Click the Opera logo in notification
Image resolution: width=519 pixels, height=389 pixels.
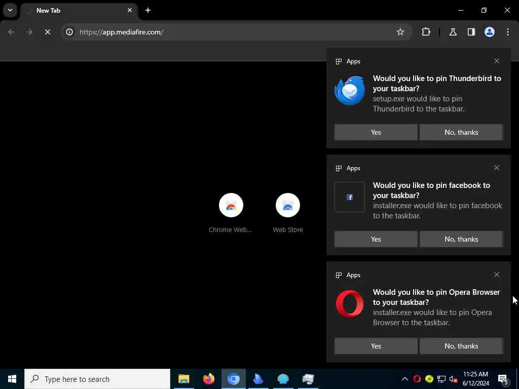[x=350, y=304]
